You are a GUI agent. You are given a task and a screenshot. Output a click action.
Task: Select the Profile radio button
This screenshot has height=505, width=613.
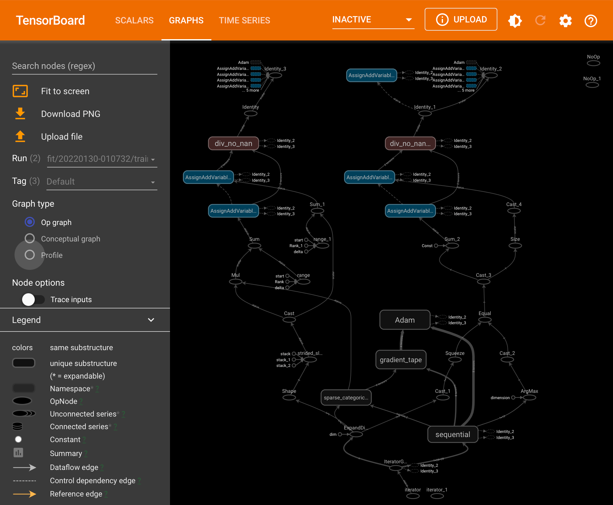[x=28, y=255]
